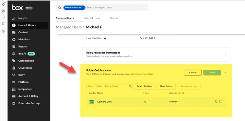Click the Cancel button
The height and width of the screenshot is (121, 245).
192,73
